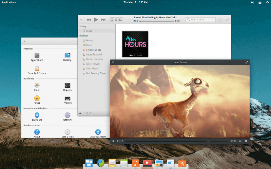Go to the previous track in Music
The image size is (271, 169).
coord(89,20)
